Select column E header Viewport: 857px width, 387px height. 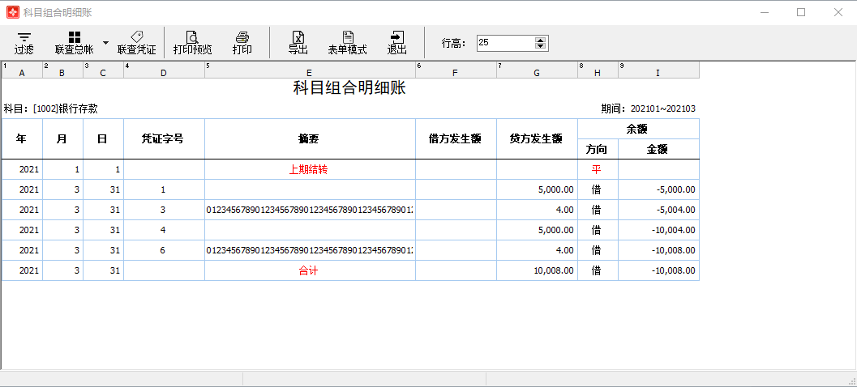click(310, 73)
